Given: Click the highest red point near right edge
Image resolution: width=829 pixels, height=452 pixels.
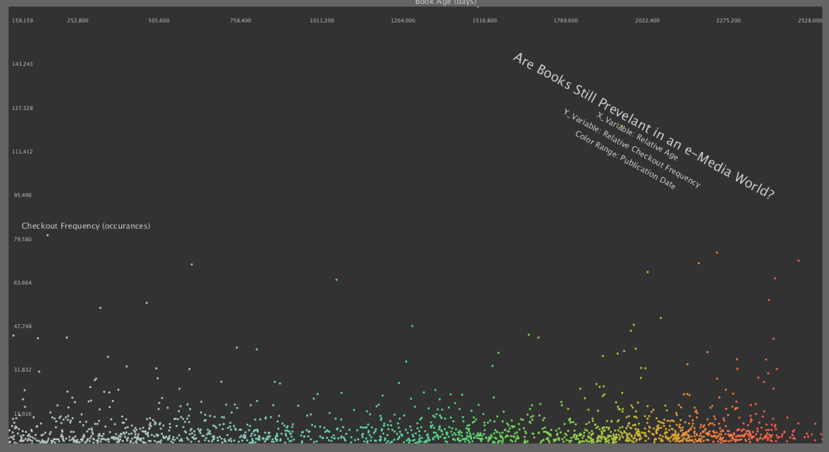Looking at the screenshot, I should pos(798,261).
